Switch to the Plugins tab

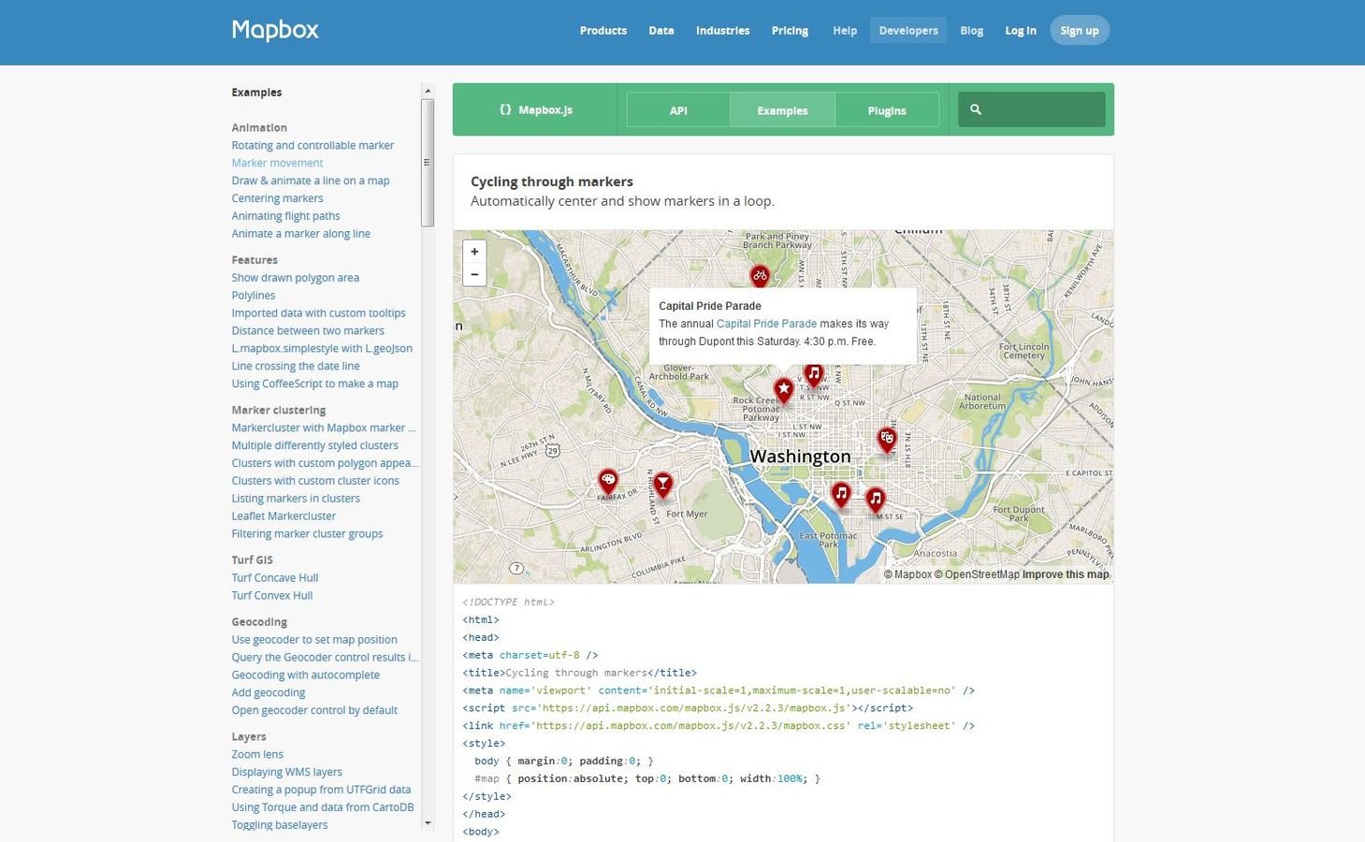click(887, 109)
